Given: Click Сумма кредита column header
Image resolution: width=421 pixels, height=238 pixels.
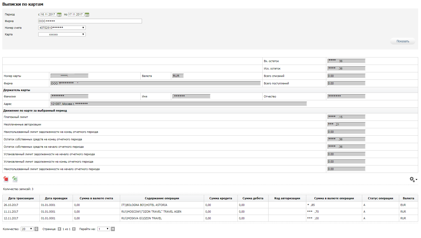Looking at the screenshot, I should [x=221, y=198].
